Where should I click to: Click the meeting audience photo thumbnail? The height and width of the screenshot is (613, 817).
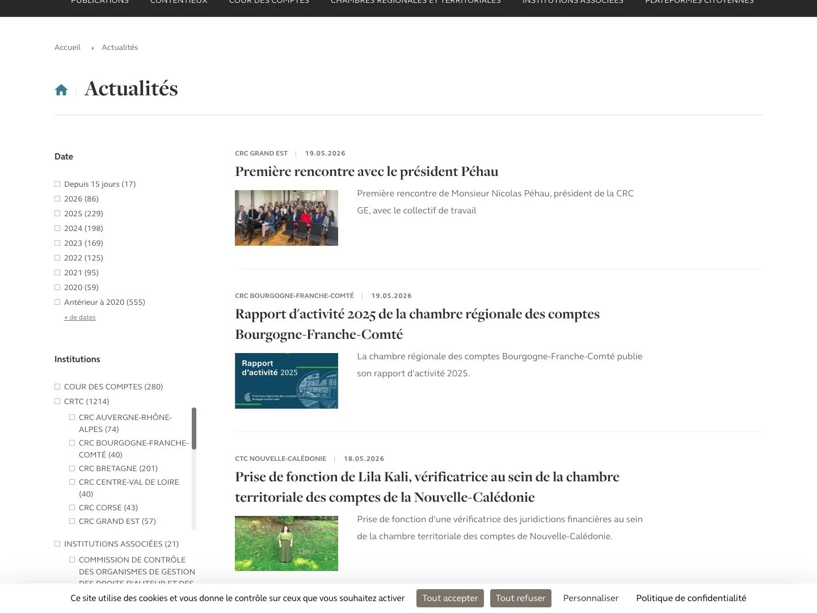[287, 218]
